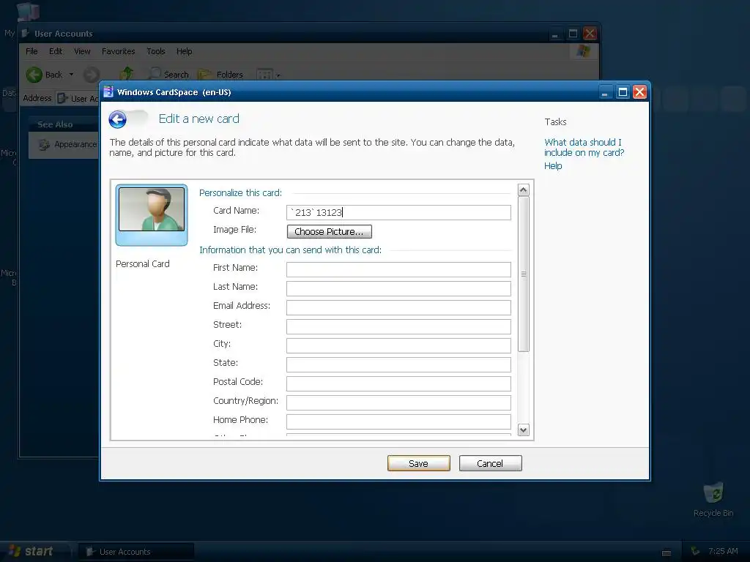Click the green Back button in User Accounts
Image resolution: width=750 pixels, height=562 pixels.
(45, 75)
